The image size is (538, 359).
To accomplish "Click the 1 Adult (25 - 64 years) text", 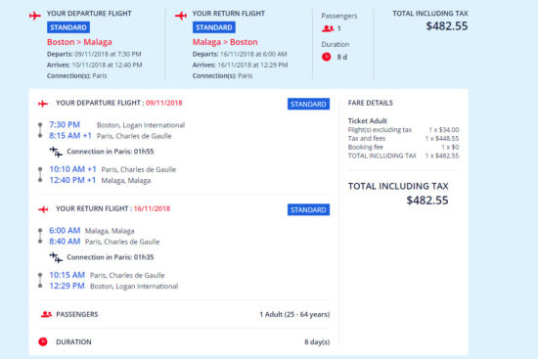I will pos(294,314).
